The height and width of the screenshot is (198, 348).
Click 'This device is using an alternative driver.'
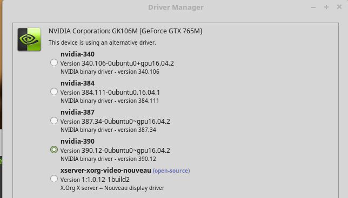(102, 43)
